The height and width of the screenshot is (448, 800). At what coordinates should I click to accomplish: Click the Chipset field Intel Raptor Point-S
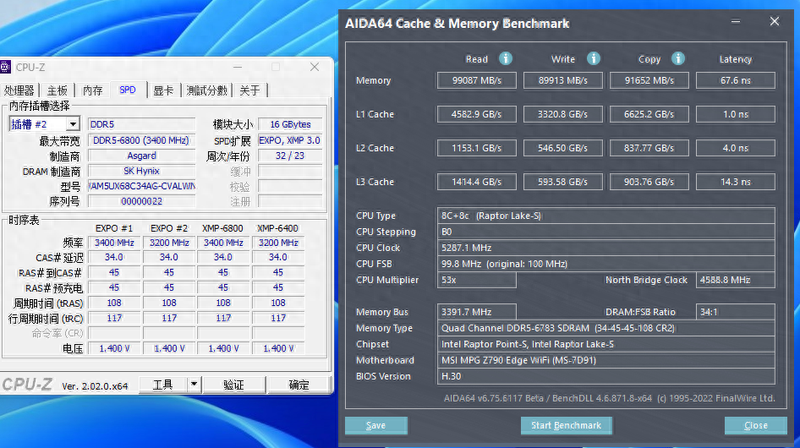[x=606, y=344]
